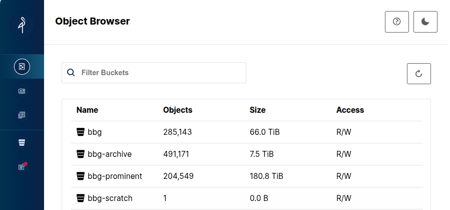The width and height of the screenshot is (450, 210).
Task: Click into the Filter Buckets field
Action: coord(154,73)
